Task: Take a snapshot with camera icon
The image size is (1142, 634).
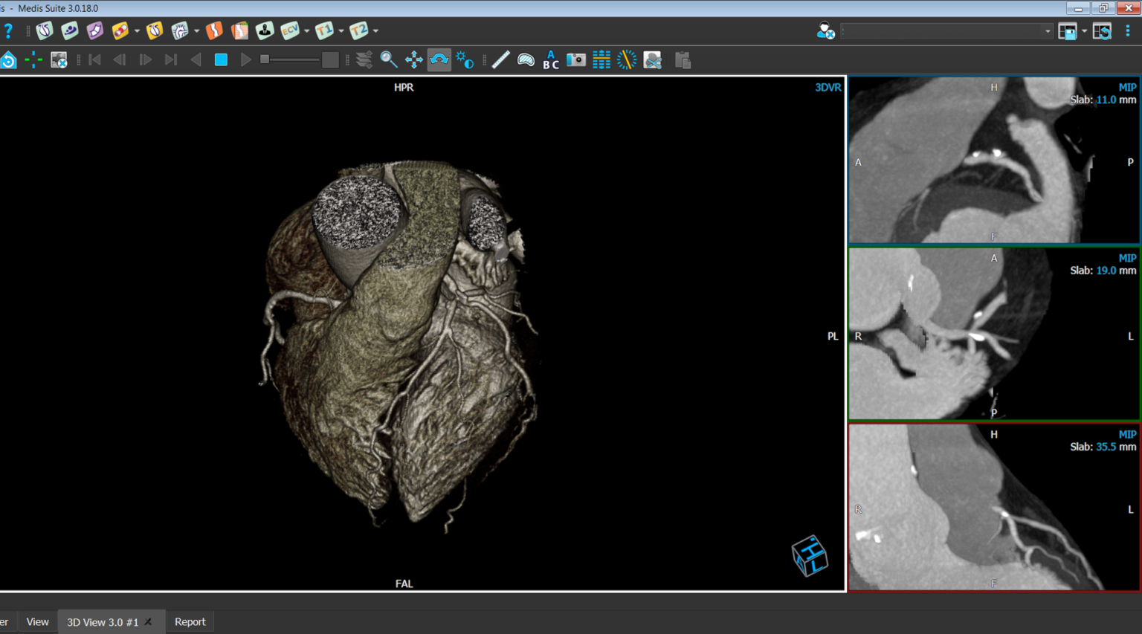Action: pos(576,60)
